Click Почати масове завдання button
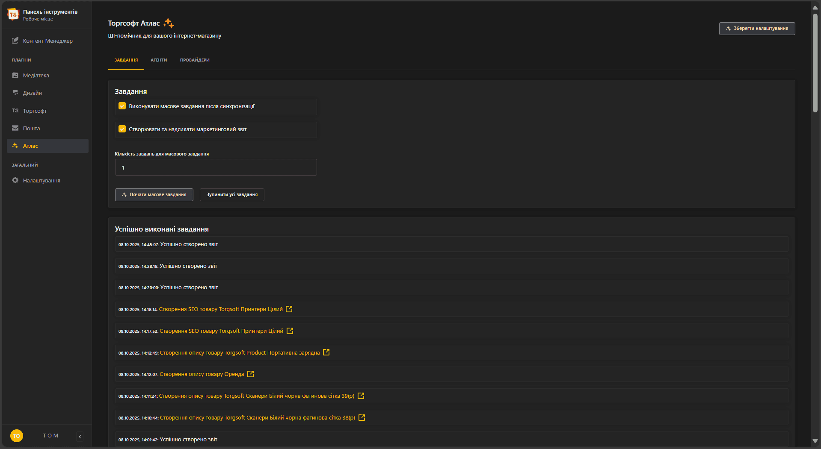 (x=154, y=195)
